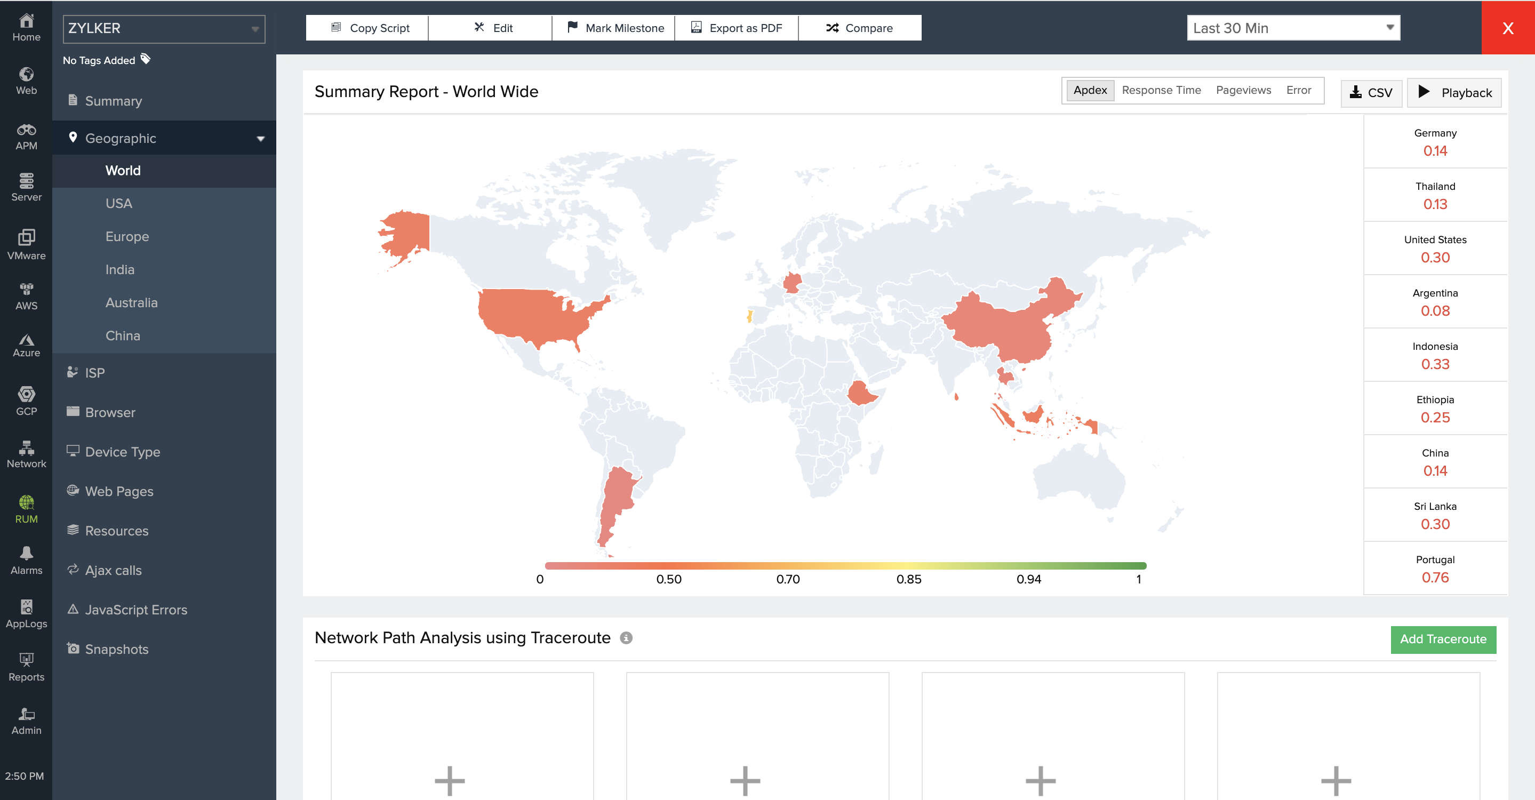Image resolution: width=1535 pixels, height=800 pixels.
Task: Click the Portugal 0.76 entry
Action: click(1435, 569)
